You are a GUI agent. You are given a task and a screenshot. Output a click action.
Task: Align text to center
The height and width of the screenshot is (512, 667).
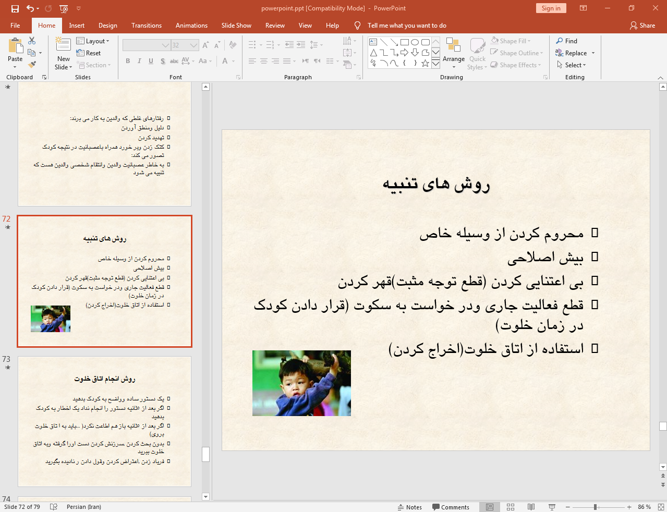(264, 61)
